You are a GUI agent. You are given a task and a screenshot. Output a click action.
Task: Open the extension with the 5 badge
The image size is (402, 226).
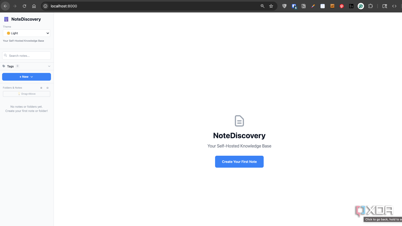coord(294,6)
